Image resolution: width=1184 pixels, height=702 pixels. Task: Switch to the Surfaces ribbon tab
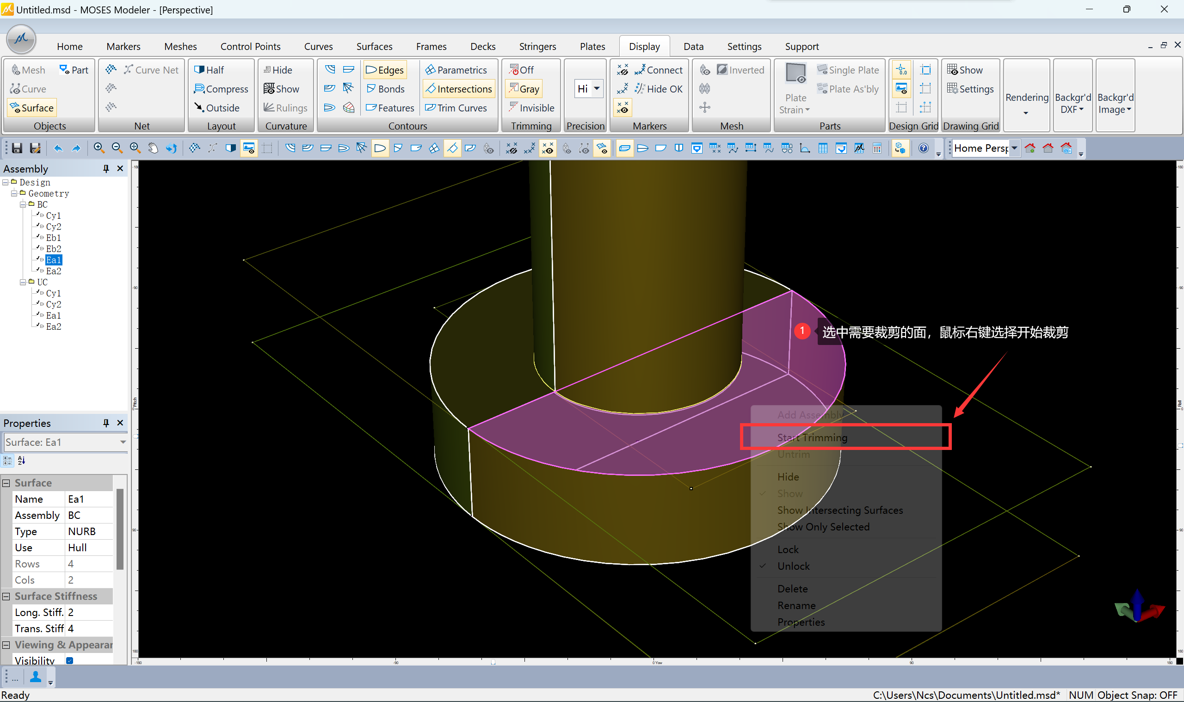(374, 46)
